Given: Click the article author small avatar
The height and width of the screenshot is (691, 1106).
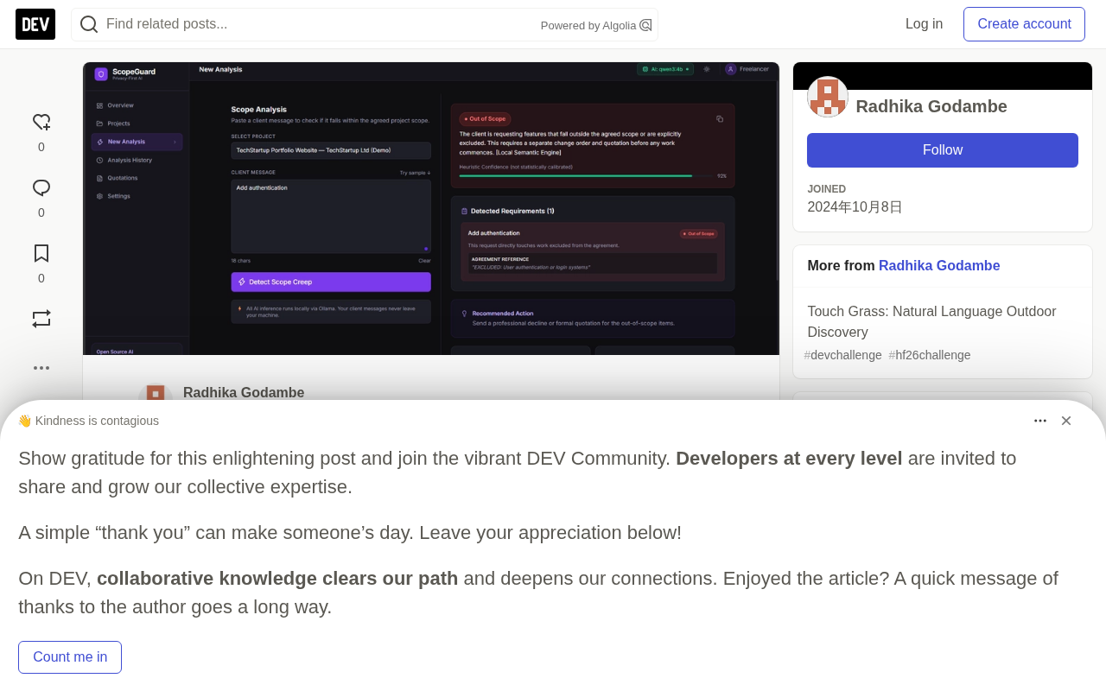Looking at the screenshot, I should (156, 392).
